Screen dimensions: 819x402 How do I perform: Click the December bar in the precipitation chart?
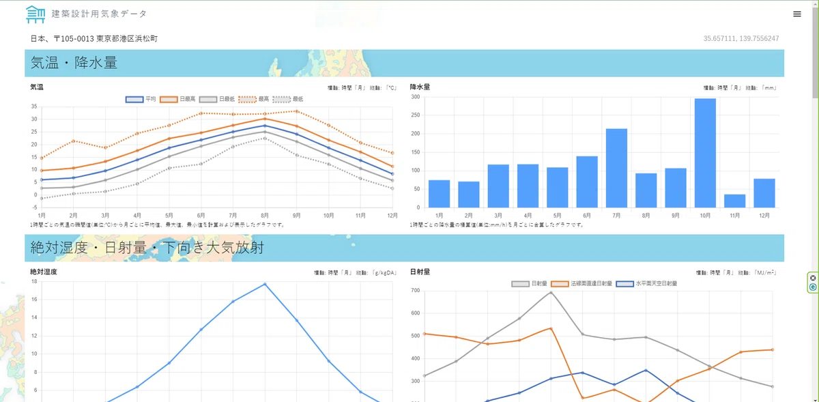[x=764, y=193]
